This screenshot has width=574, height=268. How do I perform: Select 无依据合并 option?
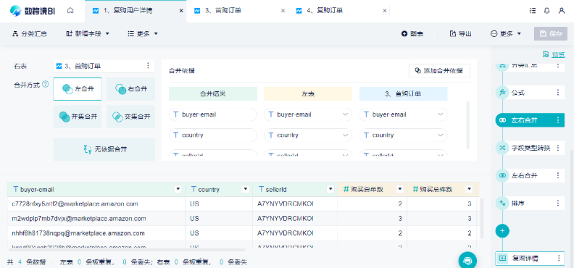[x=104, y=149]
